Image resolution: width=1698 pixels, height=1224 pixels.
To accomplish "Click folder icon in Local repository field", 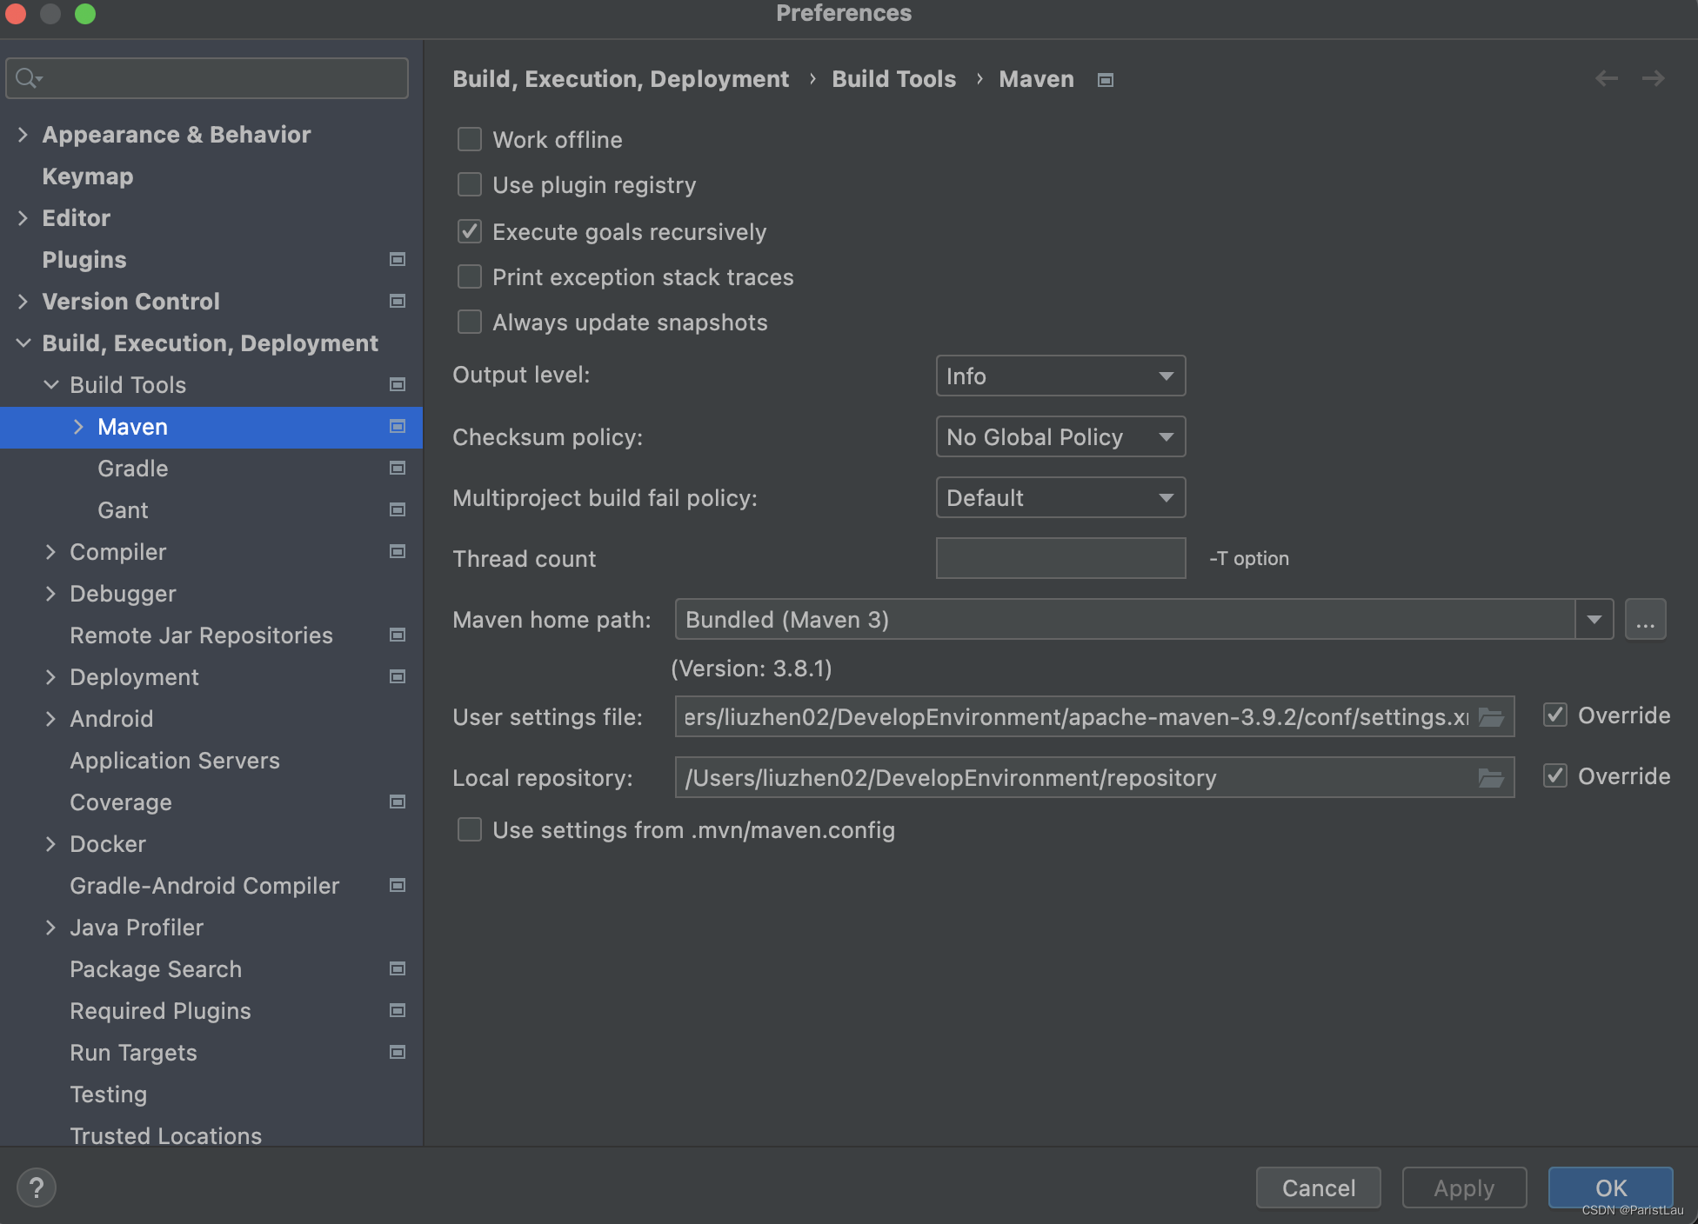I will pos(1491,778).
